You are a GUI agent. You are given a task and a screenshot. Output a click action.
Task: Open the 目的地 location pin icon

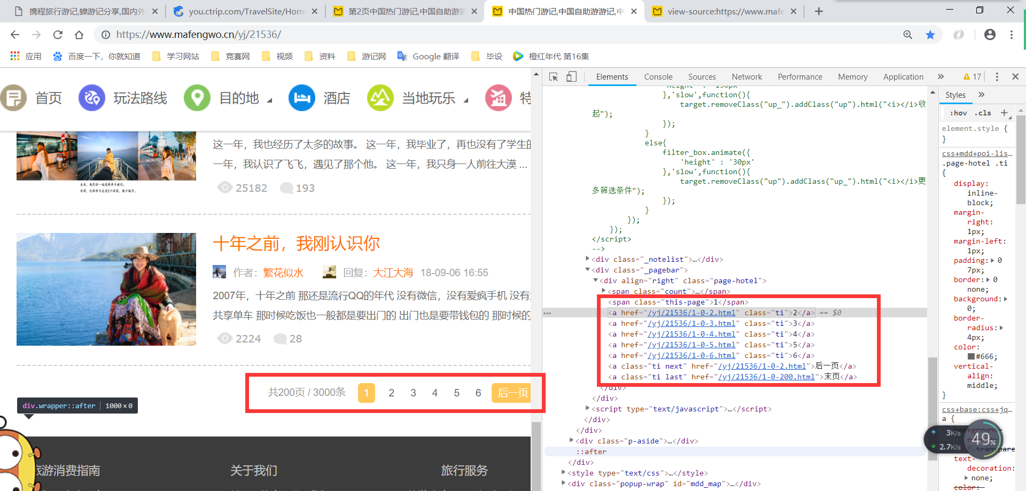[x=197, y=98]
